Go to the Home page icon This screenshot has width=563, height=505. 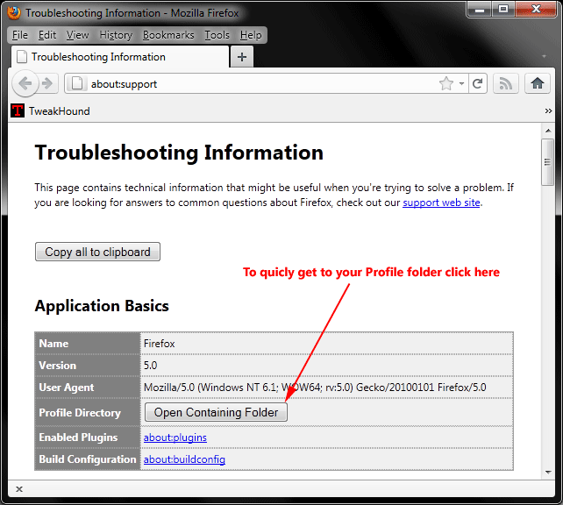point(538,83)
